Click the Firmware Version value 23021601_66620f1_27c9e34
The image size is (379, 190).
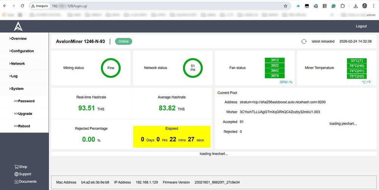[x=217, y=182]
